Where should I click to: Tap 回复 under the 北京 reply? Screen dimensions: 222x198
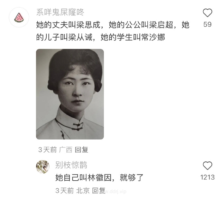pyautogui.click(x=99, y=191)
